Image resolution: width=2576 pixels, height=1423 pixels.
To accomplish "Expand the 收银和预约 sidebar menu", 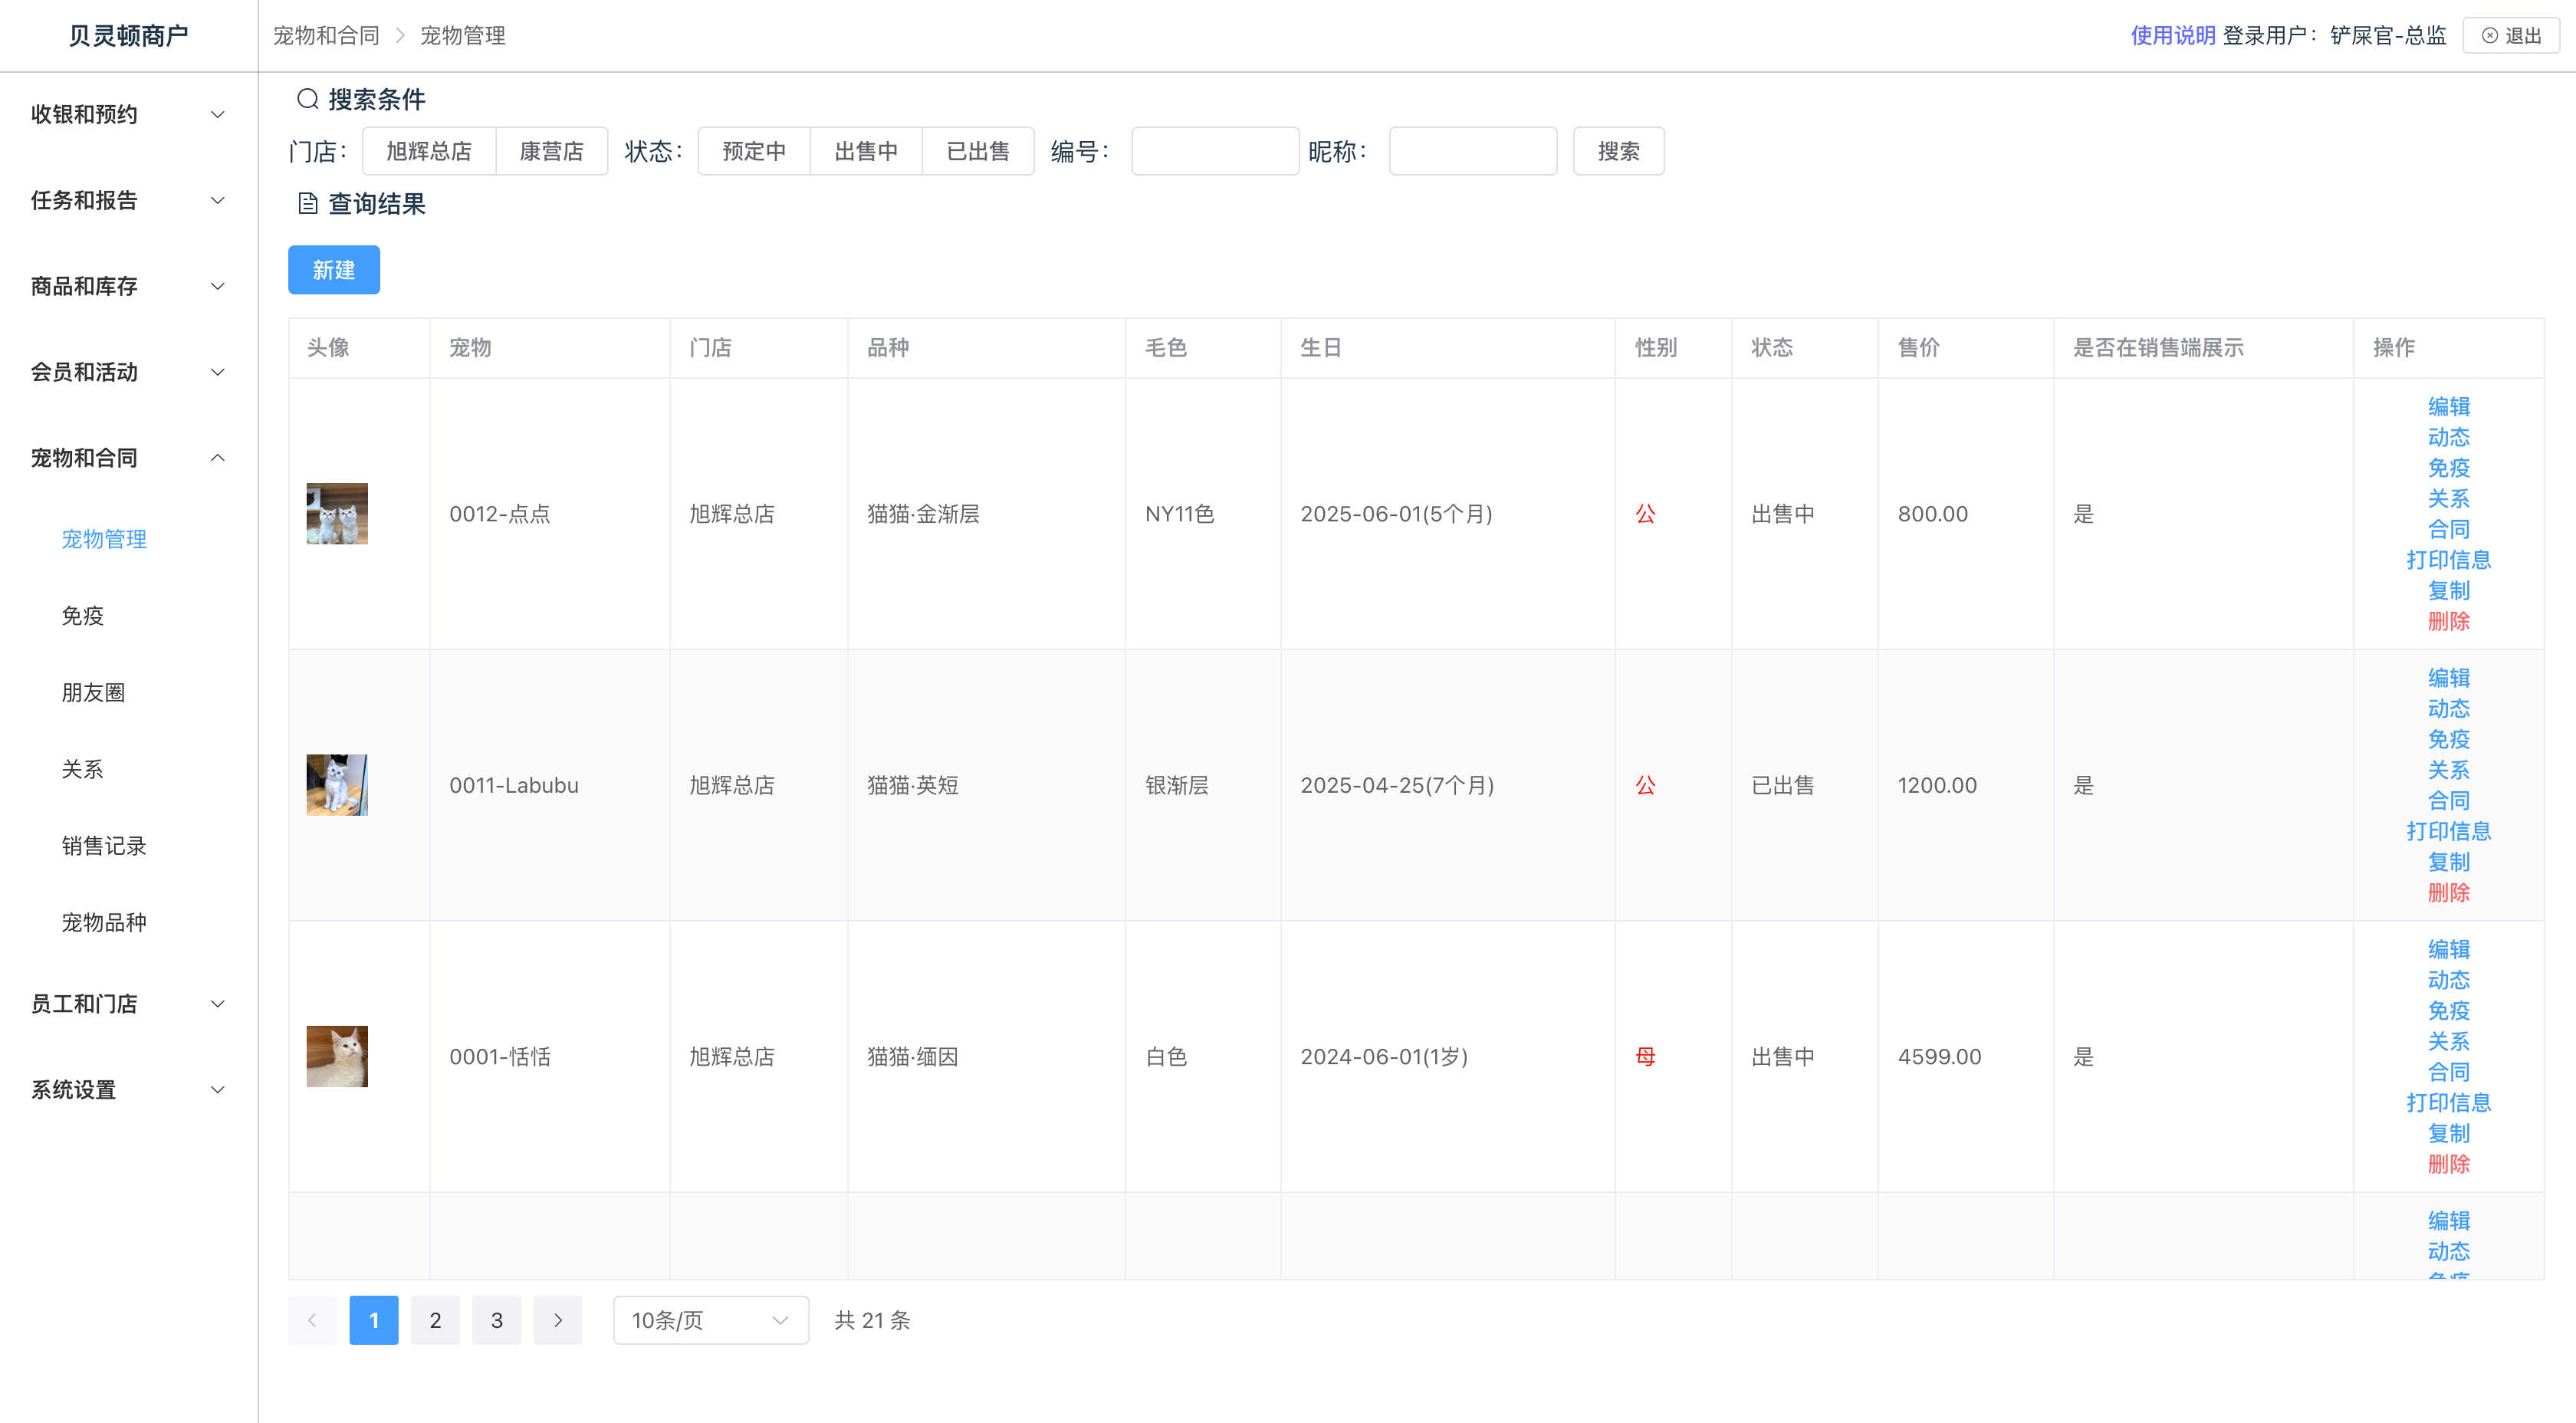I will [x=128, y=114].
